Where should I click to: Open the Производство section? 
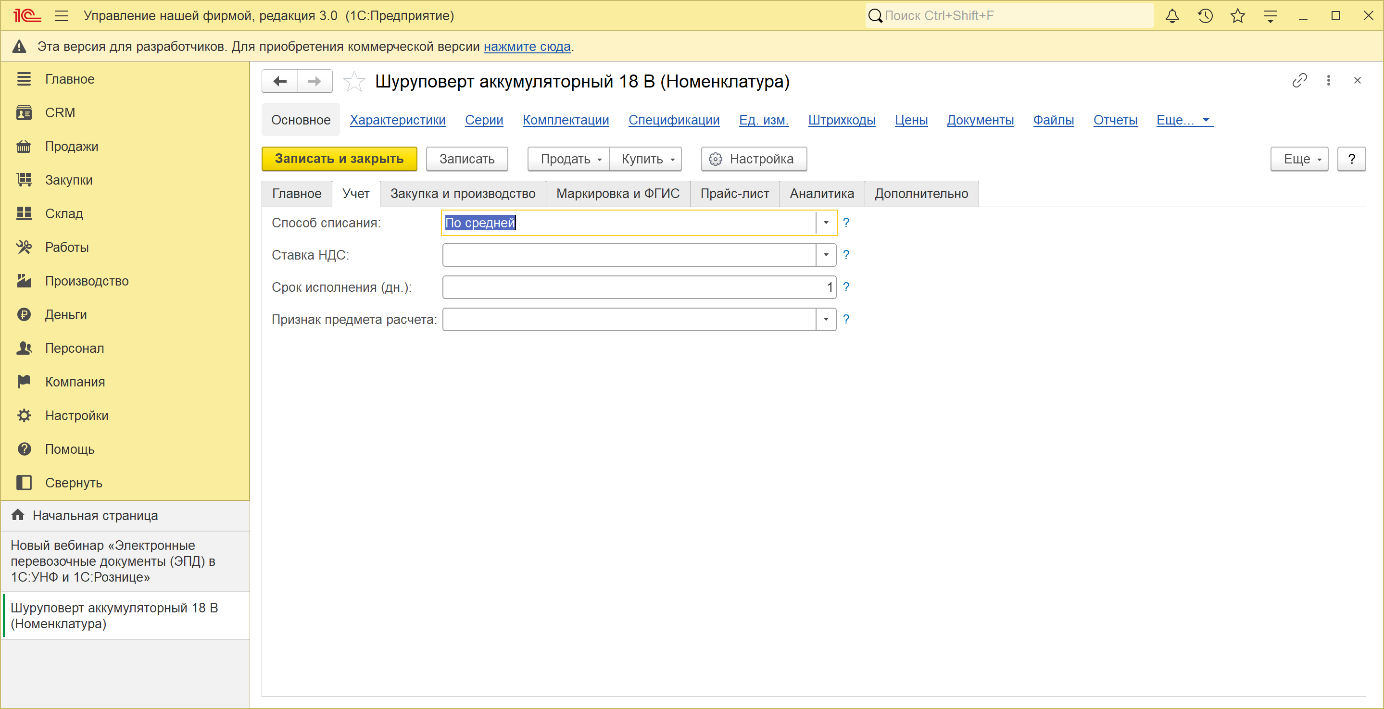(x=125, y=281)
